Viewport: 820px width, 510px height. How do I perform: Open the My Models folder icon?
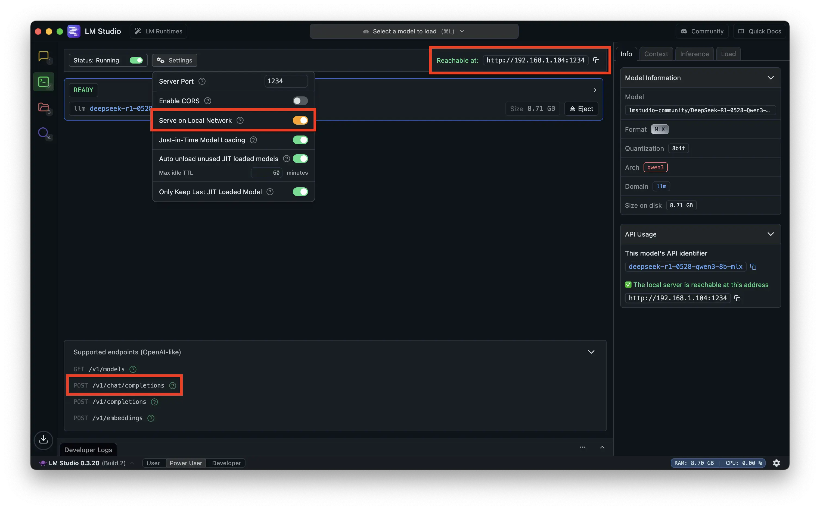click(x=44, y=107)
